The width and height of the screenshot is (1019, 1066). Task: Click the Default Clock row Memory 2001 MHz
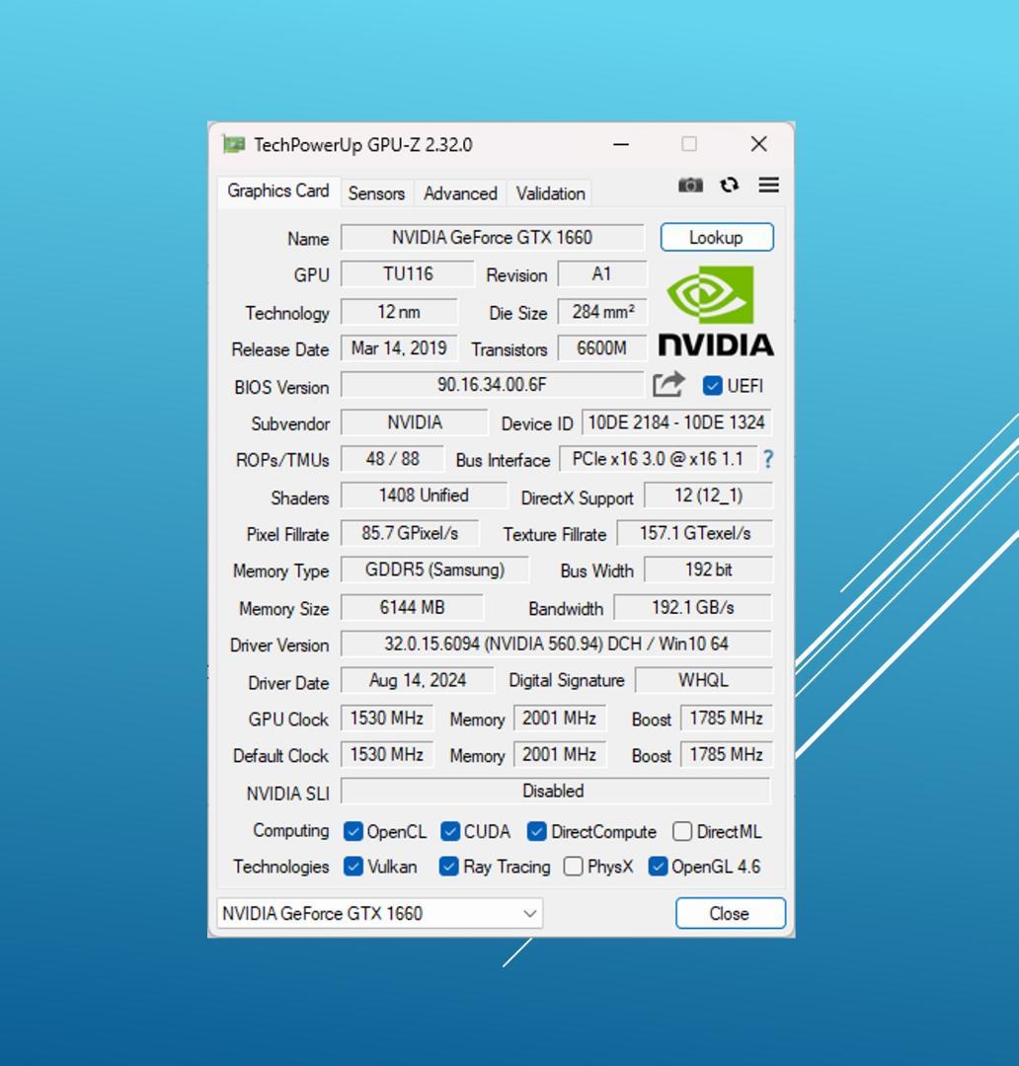tap(559, 755)
